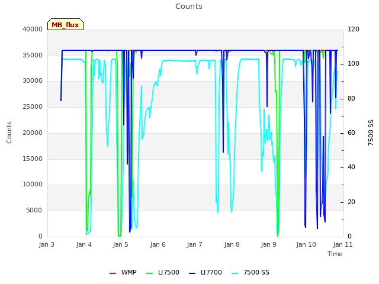Click the red WMP legend swatch
The height and width of the screenshot is (284, 379).
[113, 273]
